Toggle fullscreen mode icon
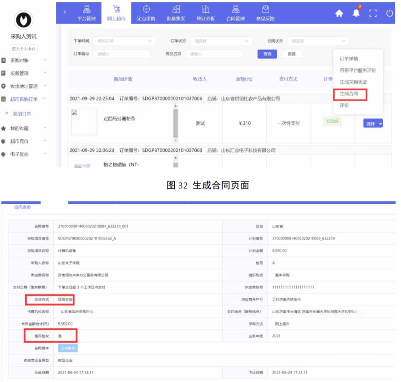 coord(373,13)
